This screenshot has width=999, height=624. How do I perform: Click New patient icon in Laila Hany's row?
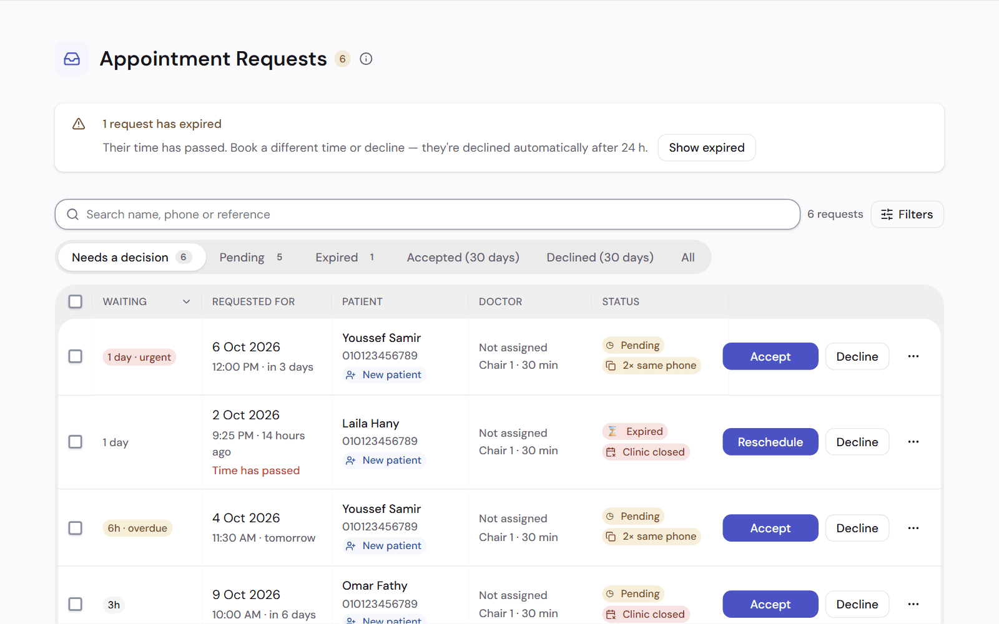(x=351, y=461)
